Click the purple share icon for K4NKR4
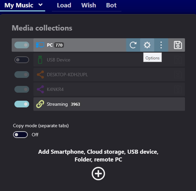The width and height of the screenshot is (196, 191). coord(40,89)
